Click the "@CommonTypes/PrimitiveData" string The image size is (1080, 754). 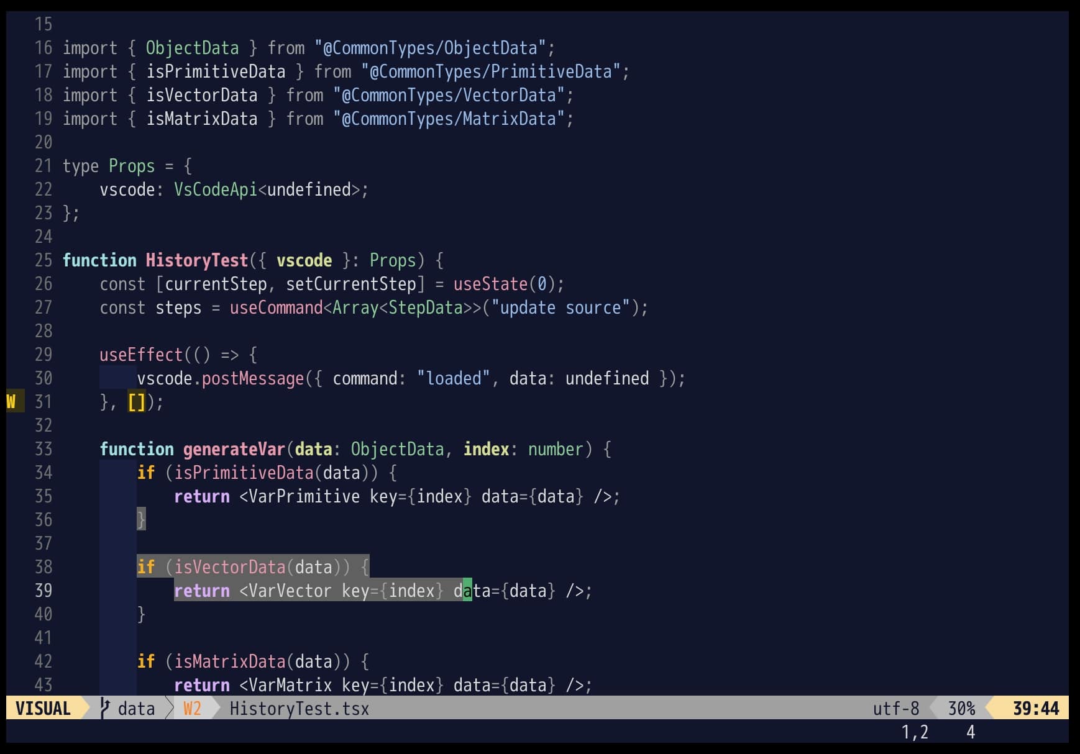(x=491, y=71)
